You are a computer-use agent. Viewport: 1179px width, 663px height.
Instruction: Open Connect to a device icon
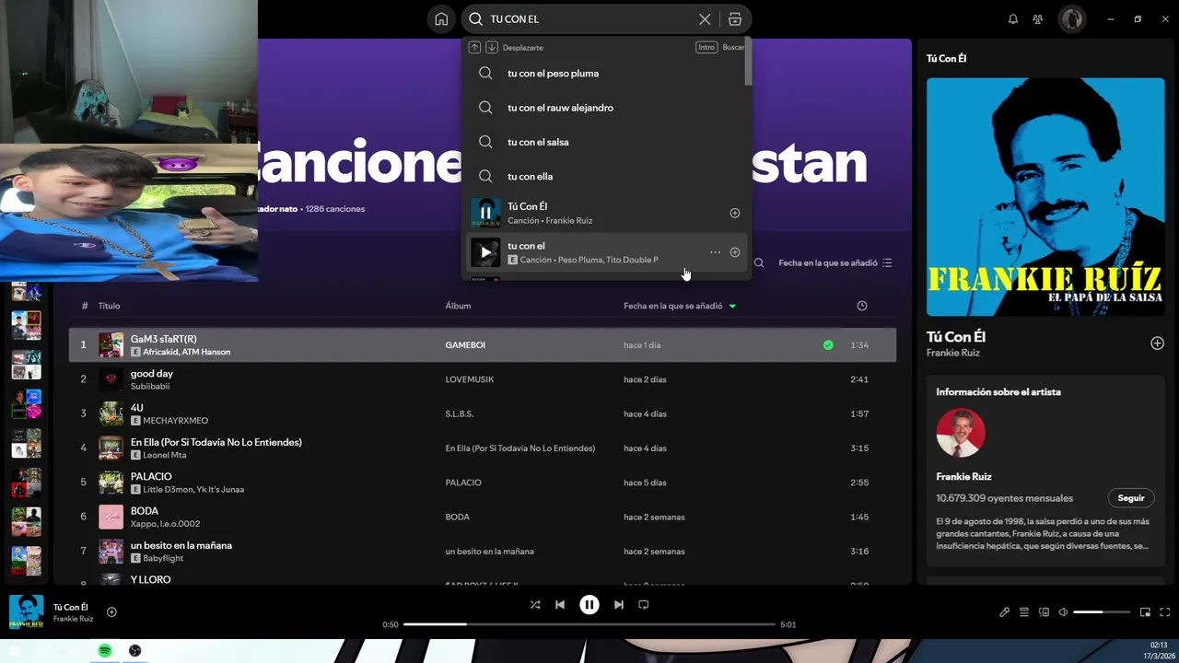1044,612
